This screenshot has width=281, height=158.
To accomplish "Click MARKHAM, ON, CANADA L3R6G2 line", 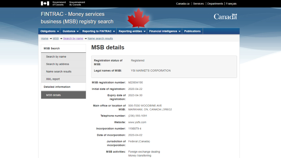I will (x=150, y=110).
